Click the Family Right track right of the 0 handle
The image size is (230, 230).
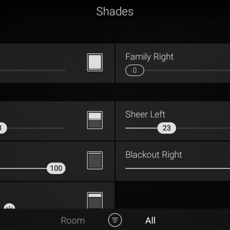tap(187, 71)
